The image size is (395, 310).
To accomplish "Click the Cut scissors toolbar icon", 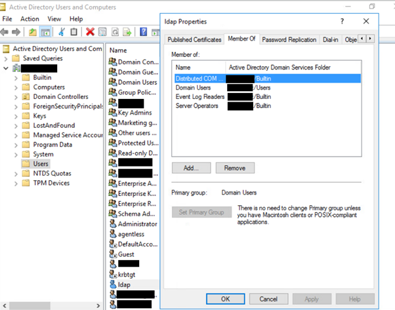I will 62,32.
